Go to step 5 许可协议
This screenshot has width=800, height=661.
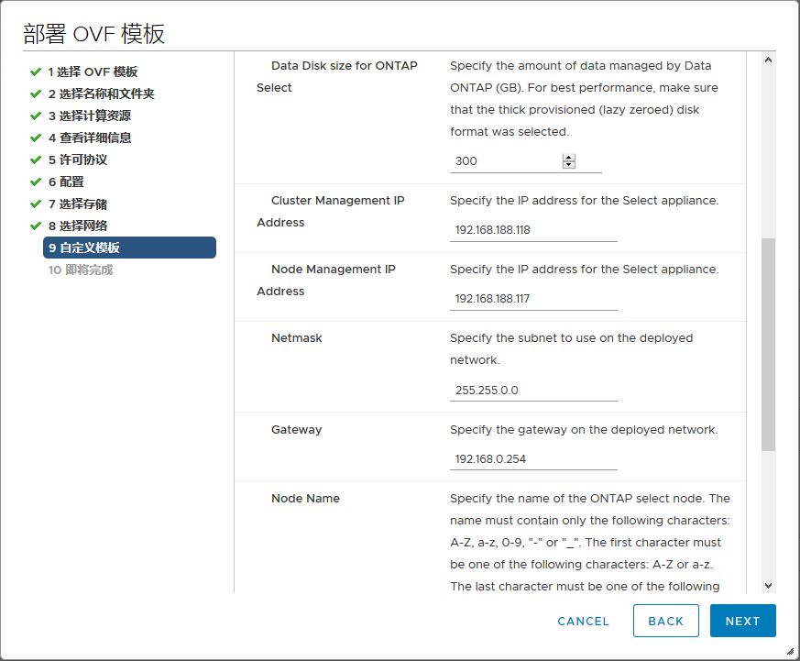pos(78,160)
